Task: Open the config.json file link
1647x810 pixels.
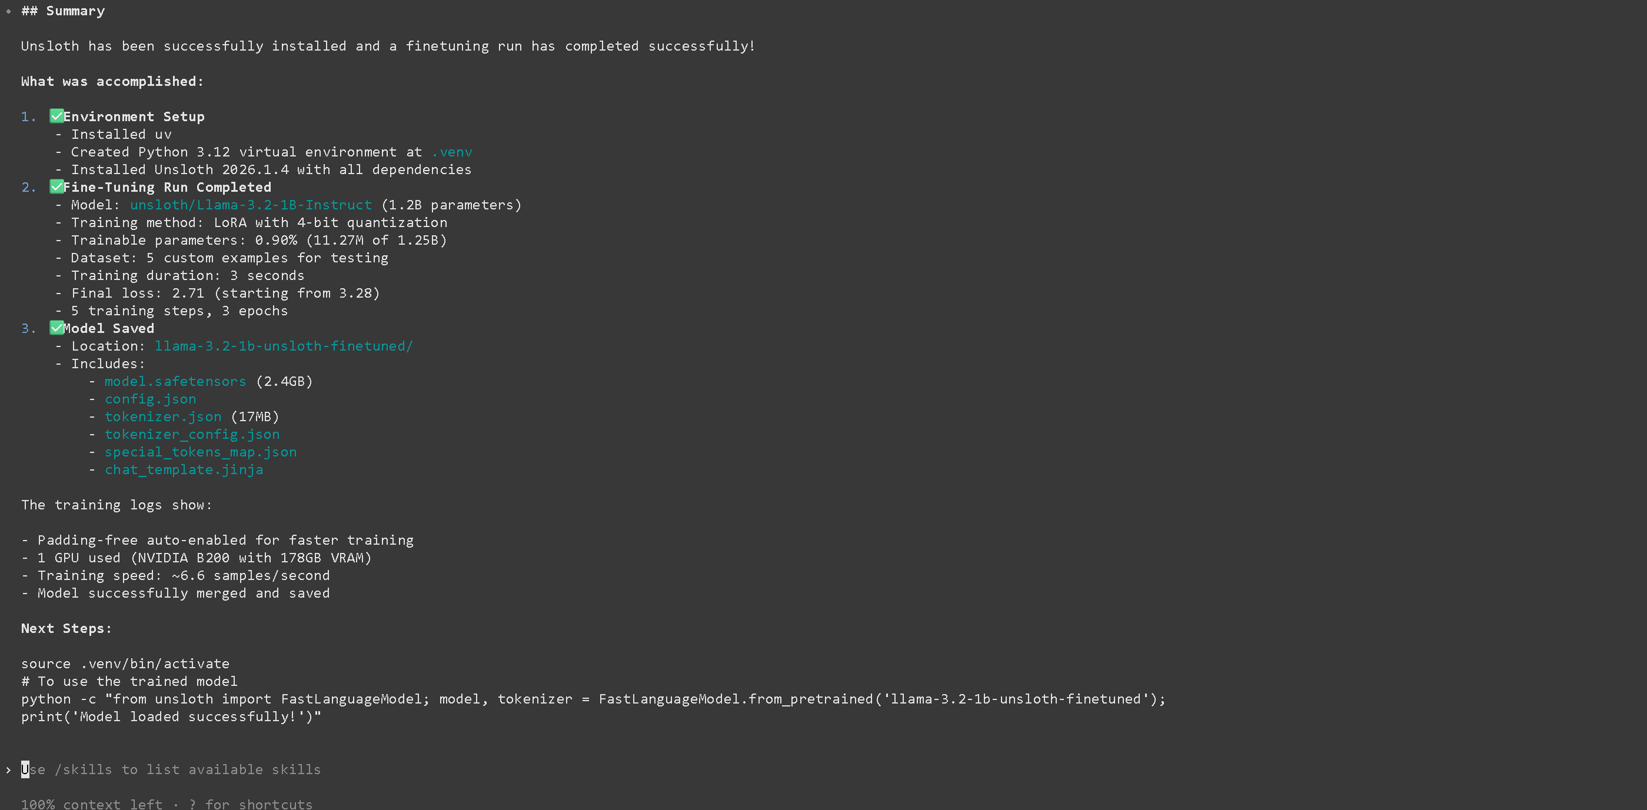Action: coord(150,399)
